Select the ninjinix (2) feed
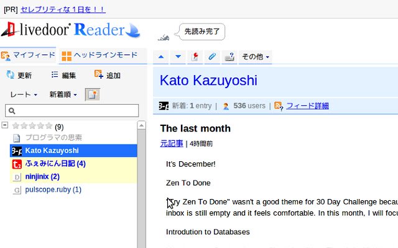 click(73, 177)
